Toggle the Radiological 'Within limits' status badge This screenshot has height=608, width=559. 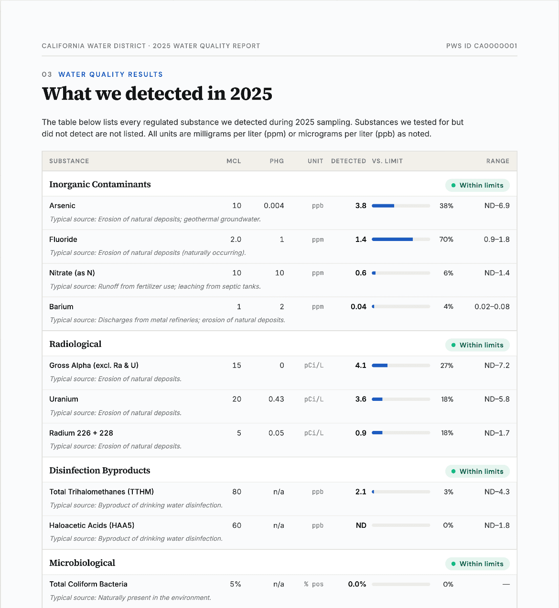(477, 345)
